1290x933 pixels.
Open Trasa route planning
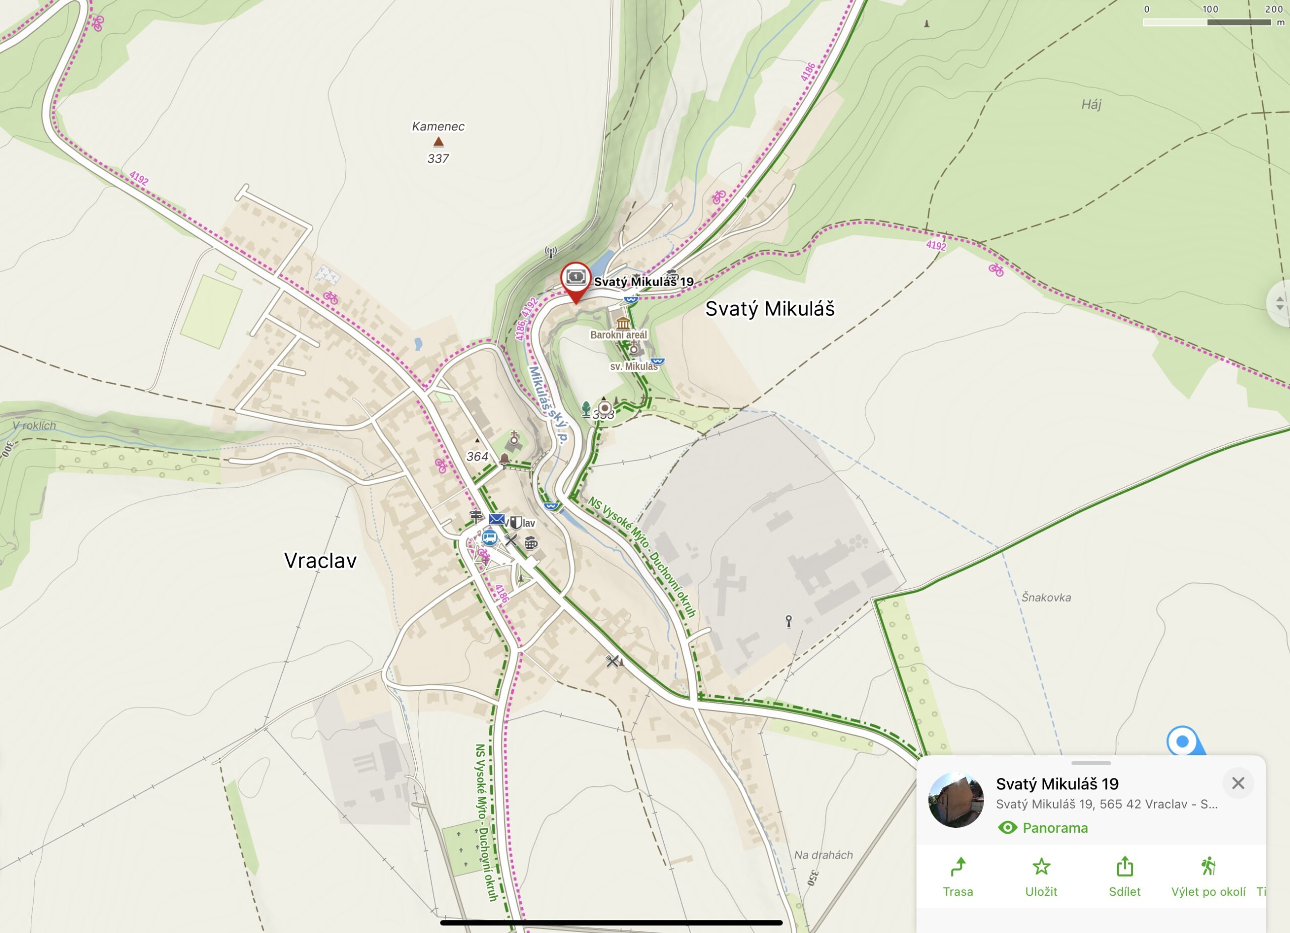(x=958, y=877)
